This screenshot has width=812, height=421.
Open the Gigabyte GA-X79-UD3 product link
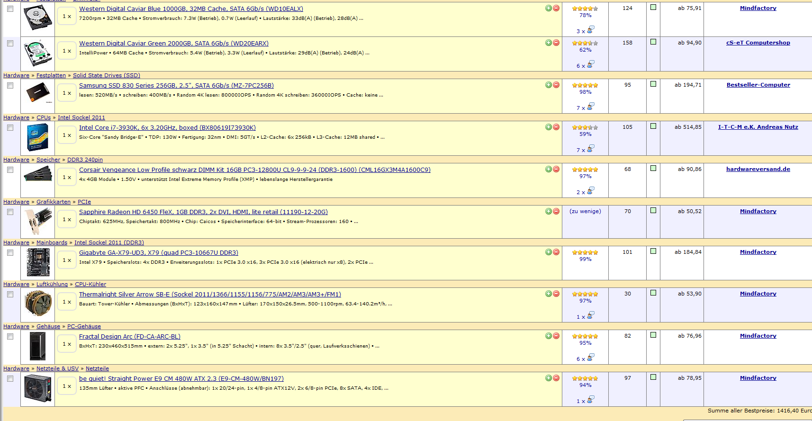[x=159, y=253]
